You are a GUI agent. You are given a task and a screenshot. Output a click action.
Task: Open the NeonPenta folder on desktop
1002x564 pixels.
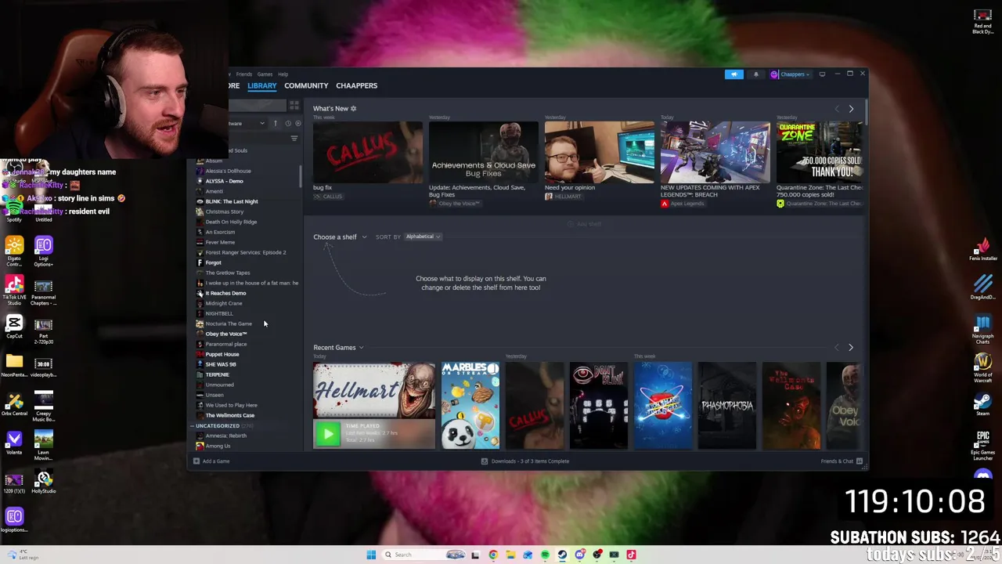[14, 366]
